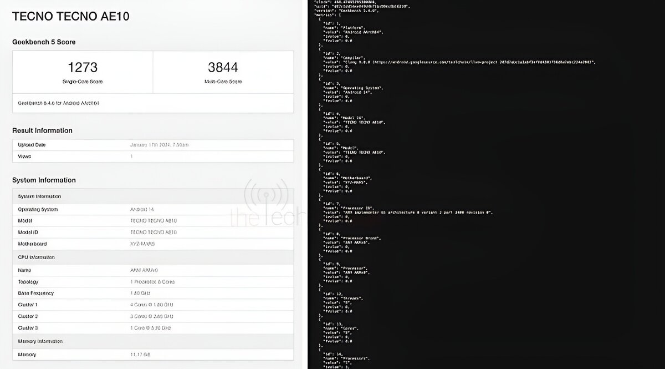The width and height of the screenshot is (665, 369).
Task: Select the "Geekbench 5 Score" heading
Action: pyautogui.click(x=44, y=42)
